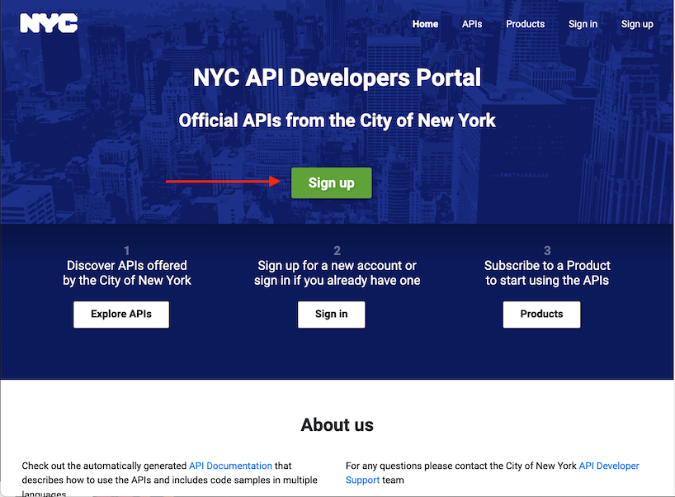Go to APIs in the top navigation
Viewport: 675px width, 497px height.
pyautogui.click(x=472, y=24)
